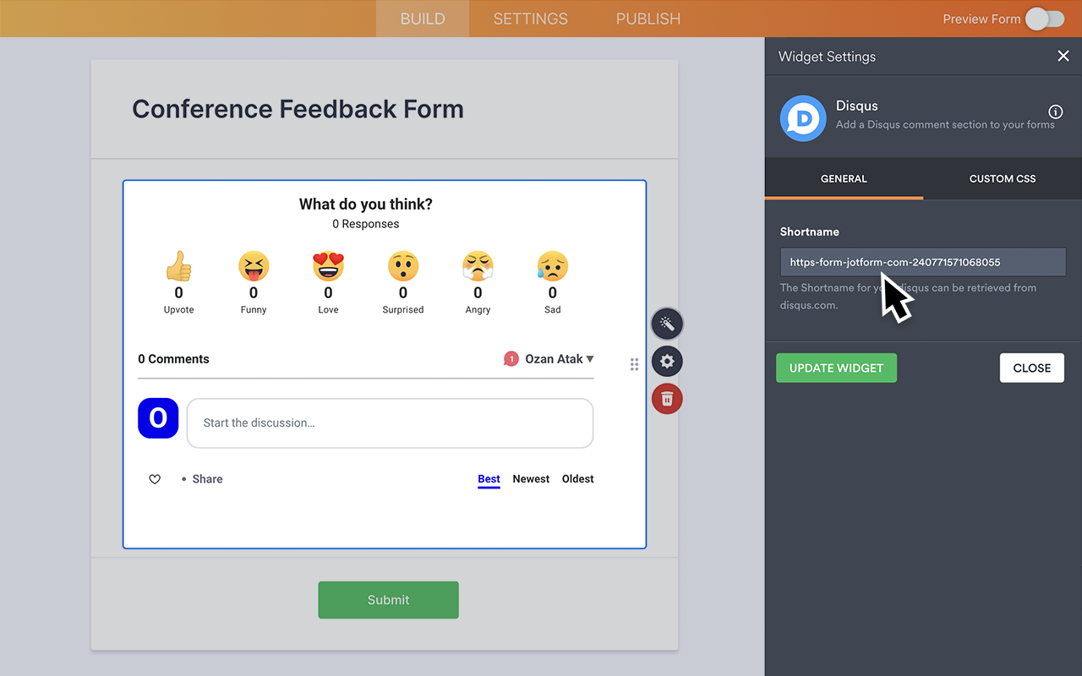The image size is (1082, 676).
Task: Toggle the Preview Form switch
Action: point(1044,19)
